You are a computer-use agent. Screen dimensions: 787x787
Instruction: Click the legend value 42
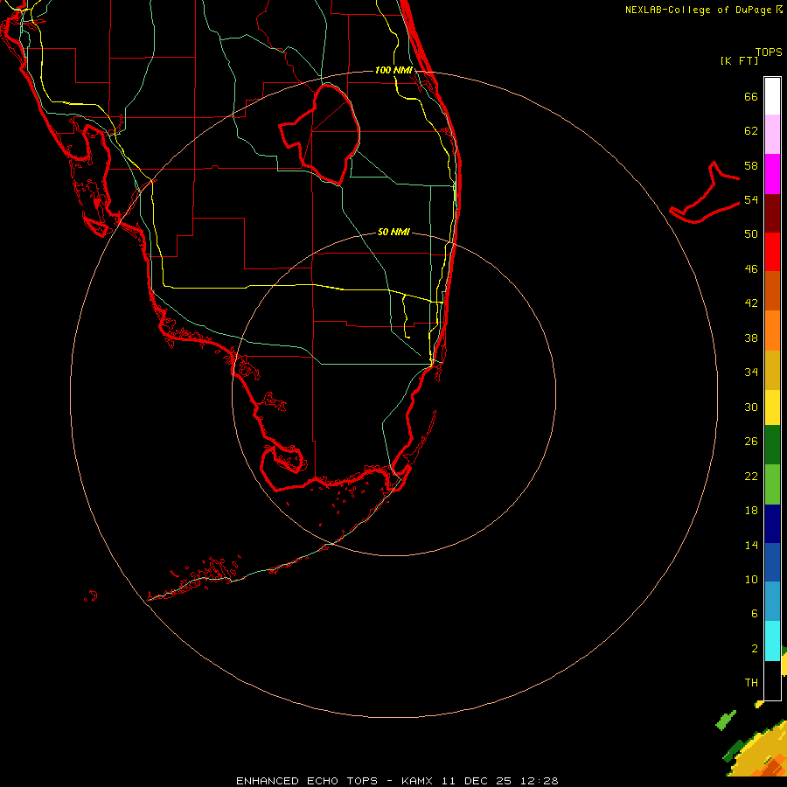[x=751, y=303]
